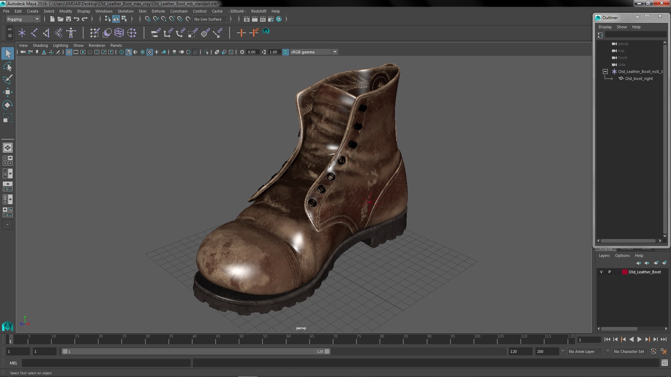Select the Lasso tool in toolbox

click(7, 66)
